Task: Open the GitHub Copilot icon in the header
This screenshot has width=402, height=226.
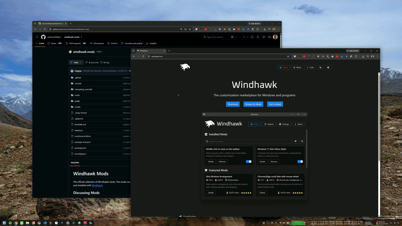Action: coord(232,37)
